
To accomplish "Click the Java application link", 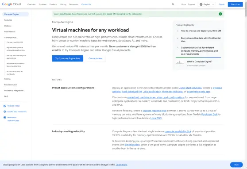I will [x=152, y=92].
